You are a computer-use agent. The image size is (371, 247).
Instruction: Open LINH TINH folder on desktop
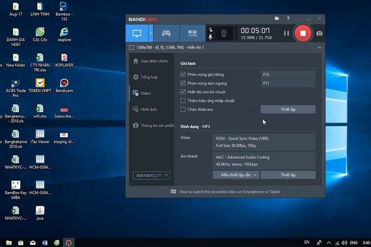click(40, 9)
